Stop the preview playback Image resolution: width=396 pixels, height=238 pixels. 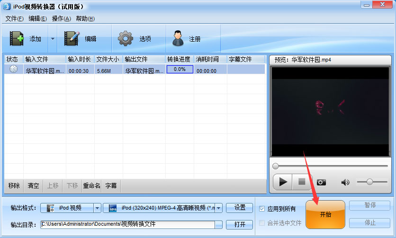301,182
